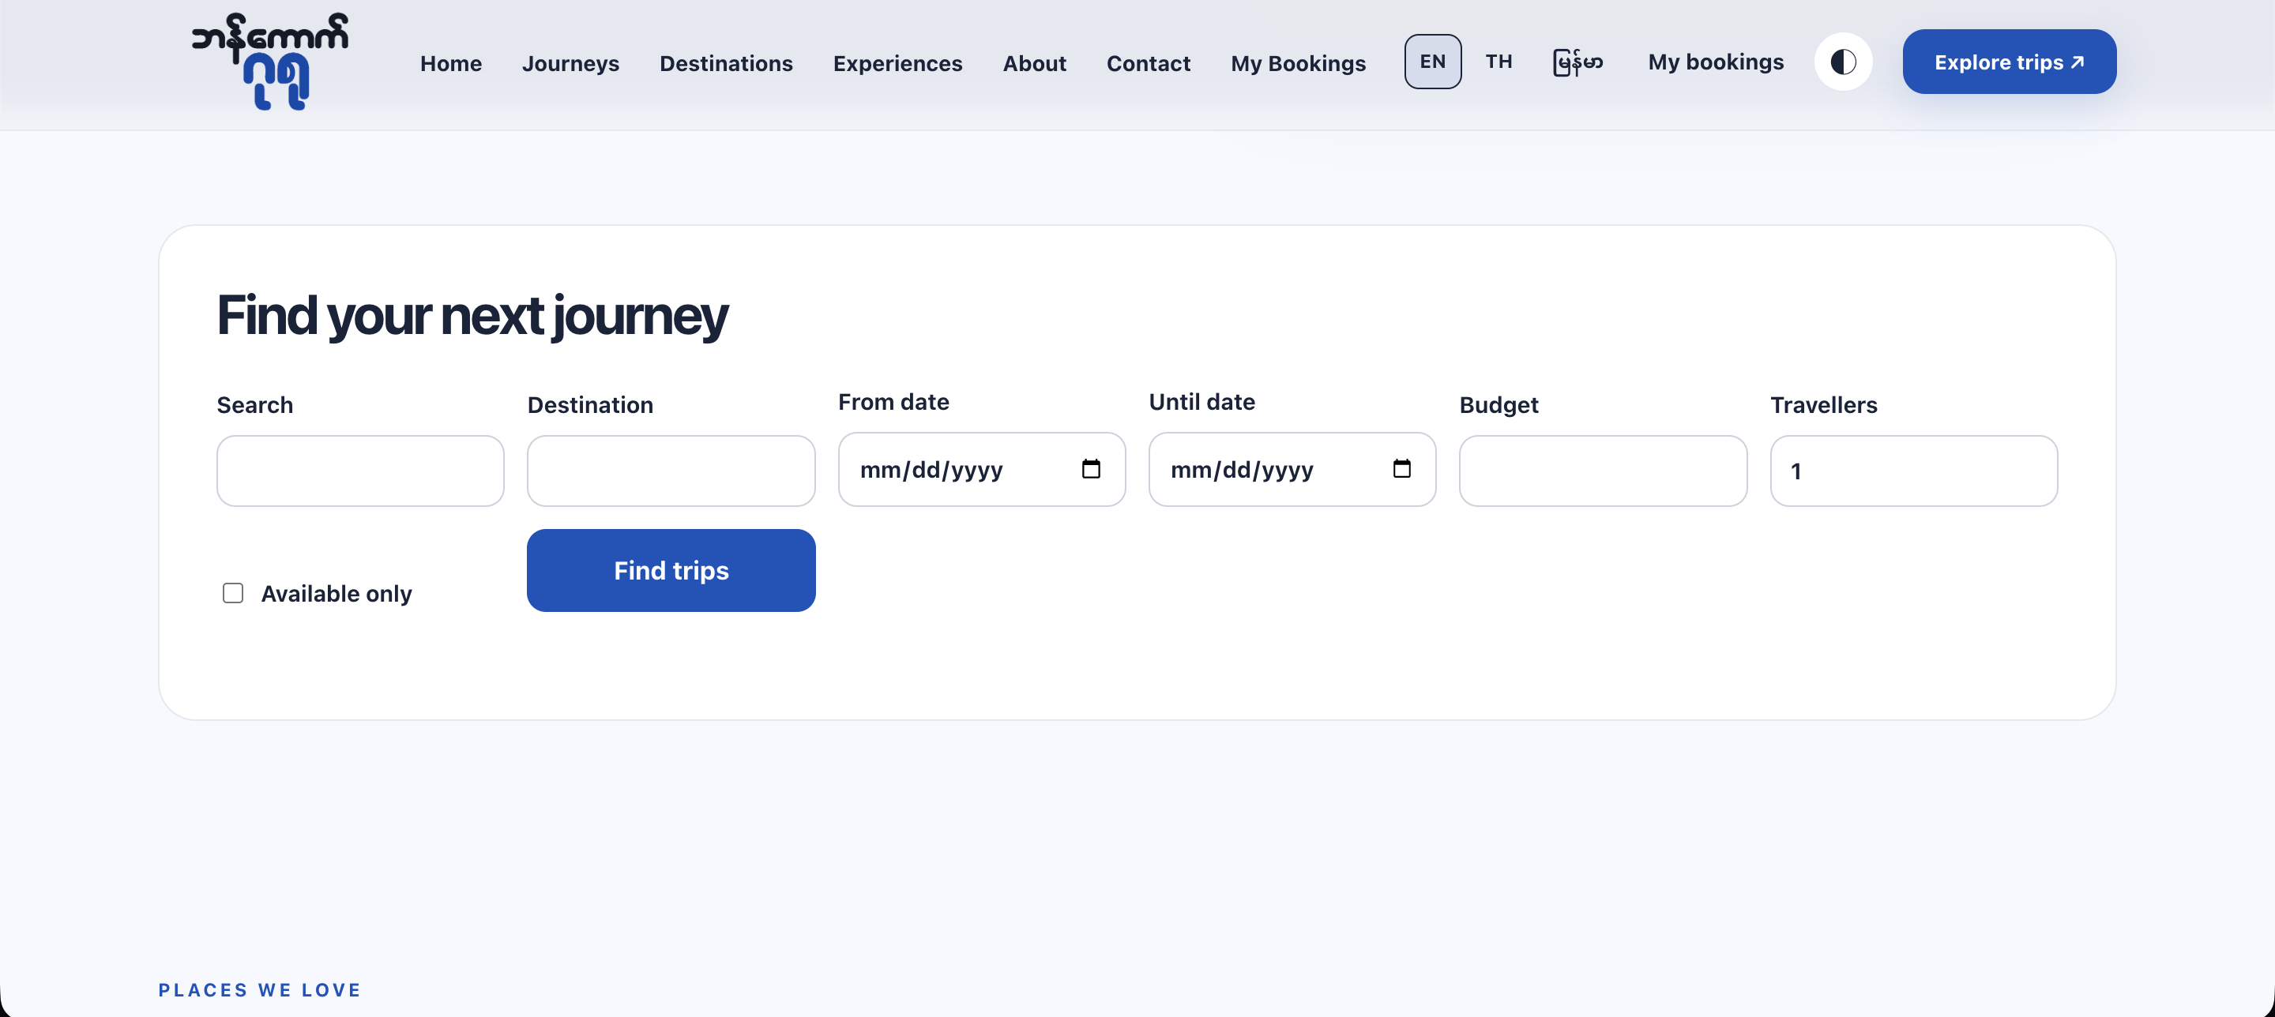The height and width of the screenshot is (1017, 2275).
Task: Open the From date calendar picker icon
Action: click(1091, 469)
